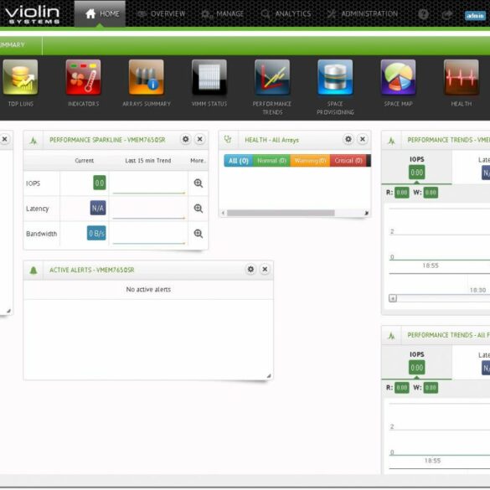This screenshot has width=490, height=490.
Task: Open the VIMM Status icon
Action: pyautogui.click(x=209, y=77)
